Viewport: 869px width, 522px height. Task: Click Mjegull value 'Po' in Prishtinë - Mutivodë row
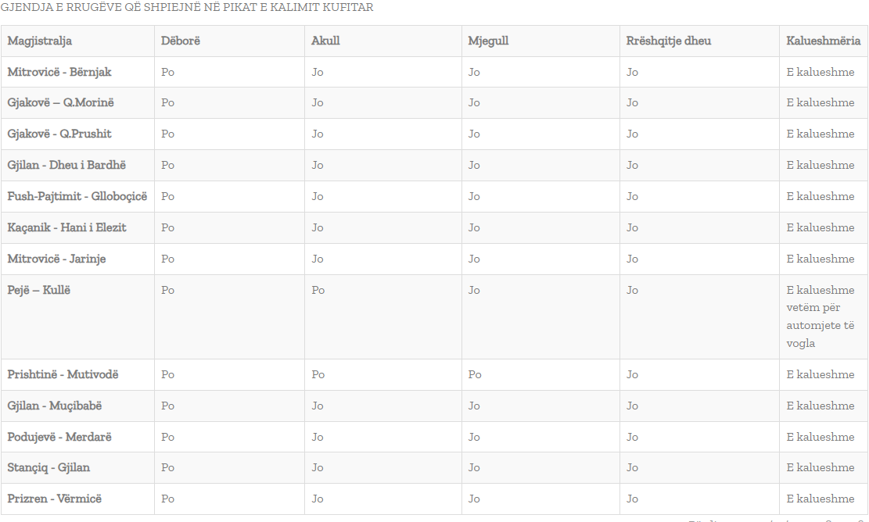coord(475,374)
